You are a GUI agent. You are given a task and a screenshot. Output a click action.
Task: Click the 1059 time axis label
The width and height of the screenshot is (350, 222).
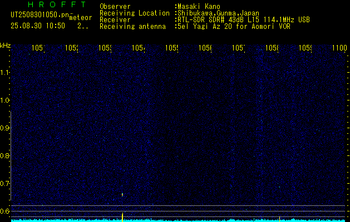[305, 48]
